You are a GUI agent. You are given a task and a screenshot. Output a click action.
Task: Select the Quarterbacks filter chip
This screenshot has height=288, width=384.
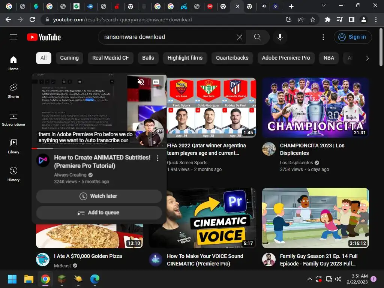pos(232,58)
